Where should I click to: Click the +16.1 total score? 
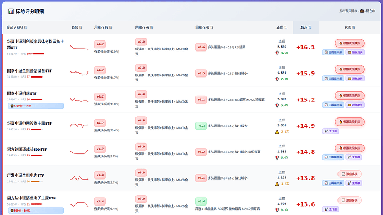[x=306, y=47]
